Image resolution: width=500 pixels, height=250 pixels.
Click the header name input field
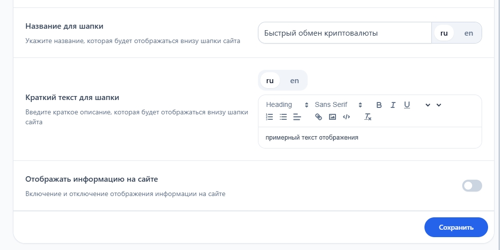click(344, 33)
